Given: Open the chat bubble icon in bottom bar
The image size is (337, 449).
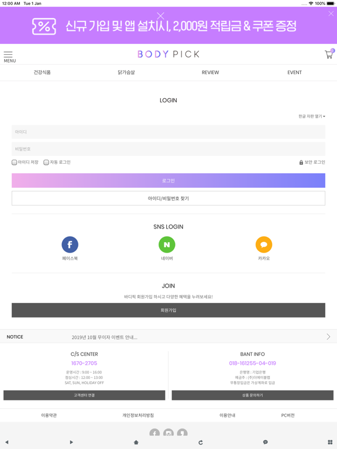Looking at the screenshot, I should (x=266, y=442).
